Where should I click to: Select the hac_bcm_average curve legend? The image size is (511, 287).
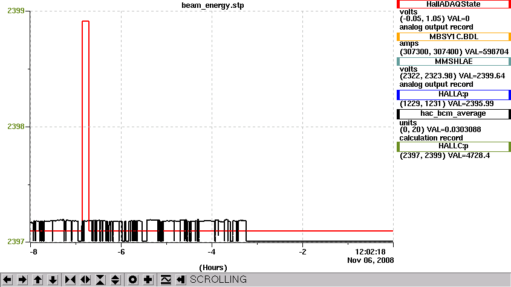click(454, 114)
